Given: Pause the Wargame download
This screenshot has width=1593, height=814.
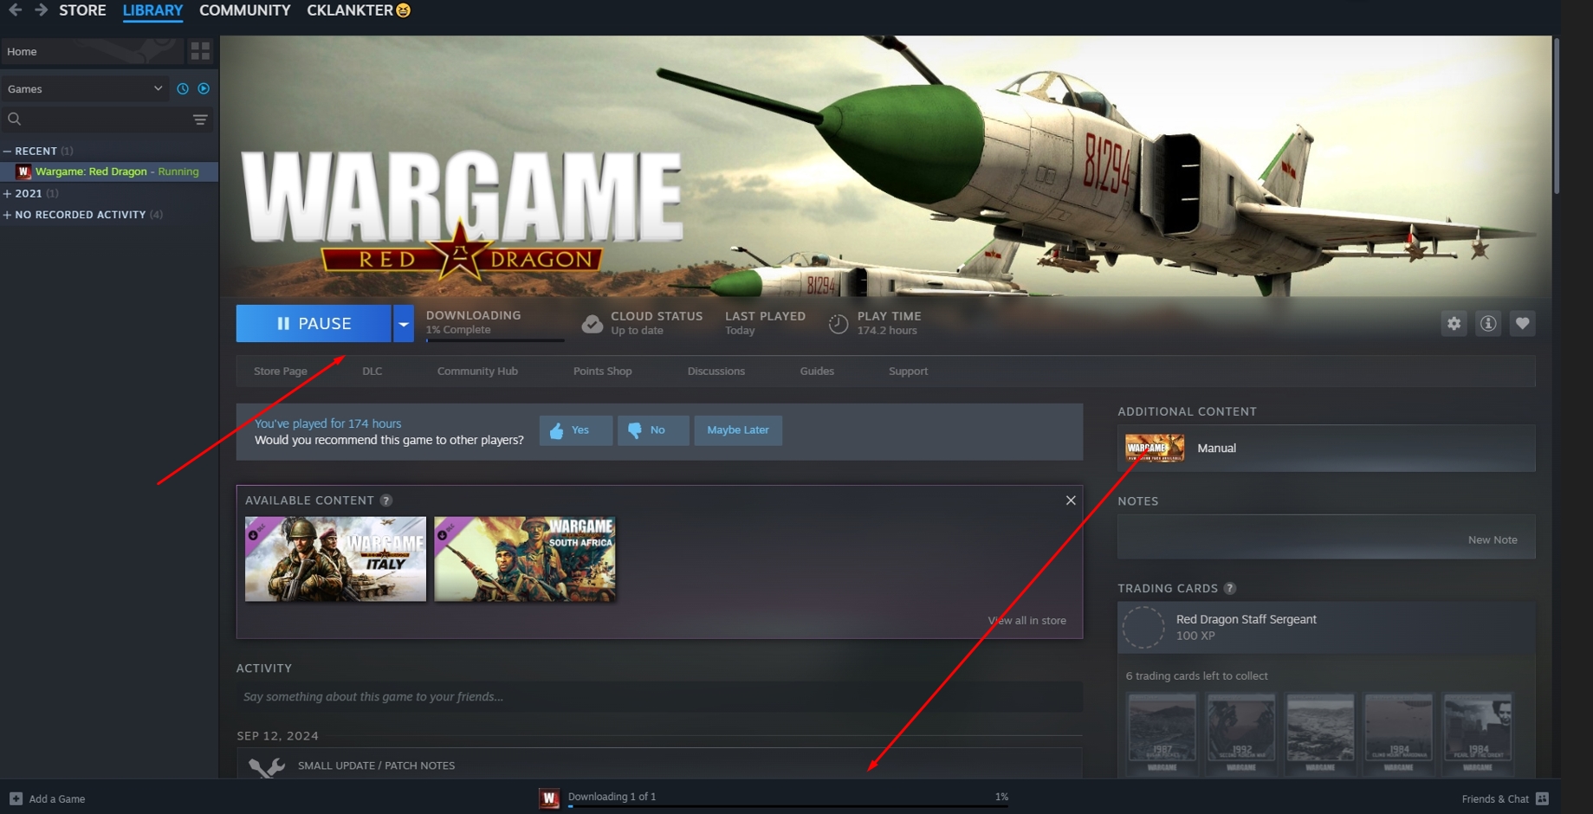Looking at the screenshot, I should (314, 323).
